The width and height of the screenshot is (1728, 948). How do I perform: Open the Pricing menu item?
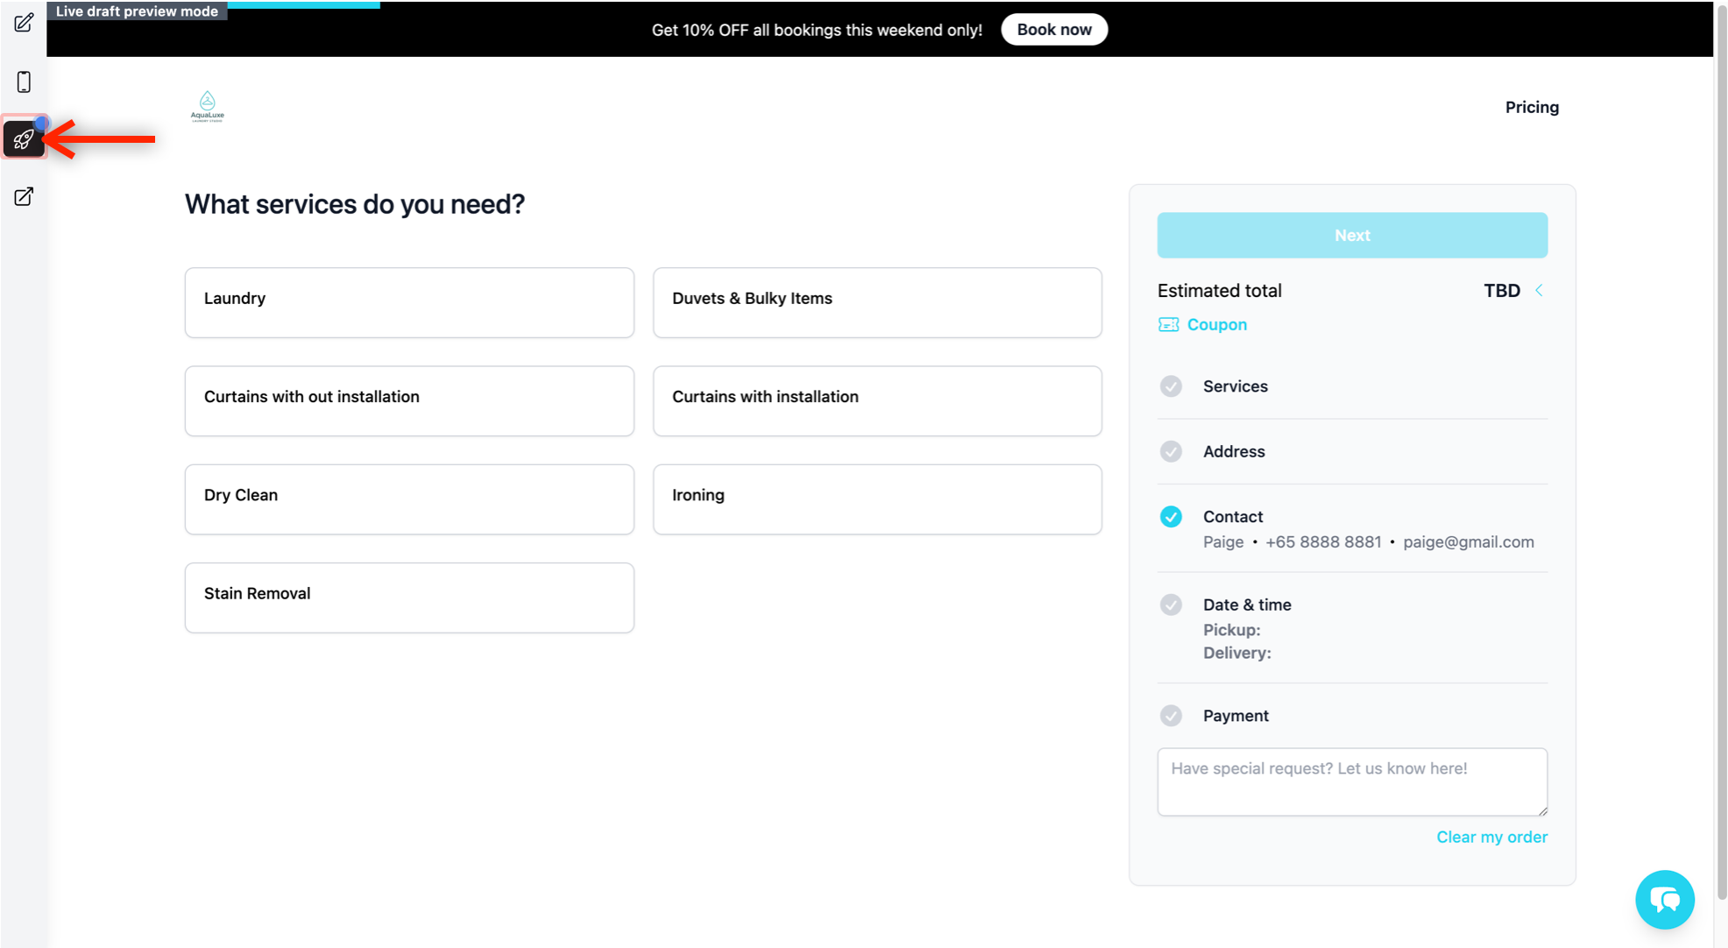(x=1532, y=107)
